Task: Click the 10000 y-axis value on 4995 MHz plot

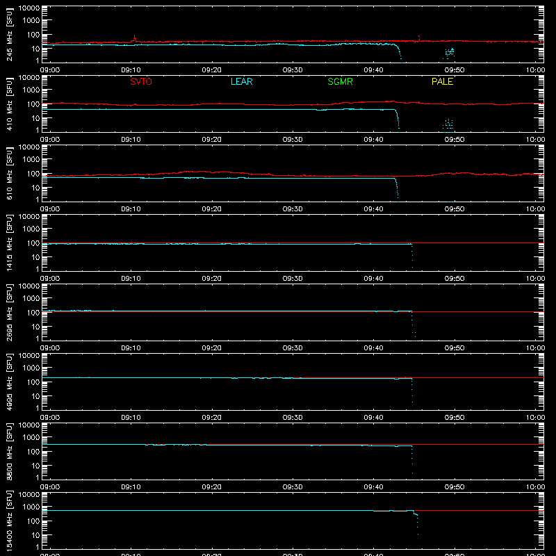Action: pyautogui.click(x=29, y=356)
